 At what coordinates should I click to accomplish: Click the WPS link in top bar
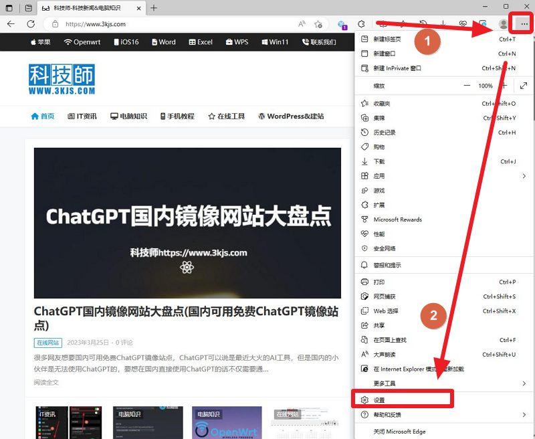[237, 42]
